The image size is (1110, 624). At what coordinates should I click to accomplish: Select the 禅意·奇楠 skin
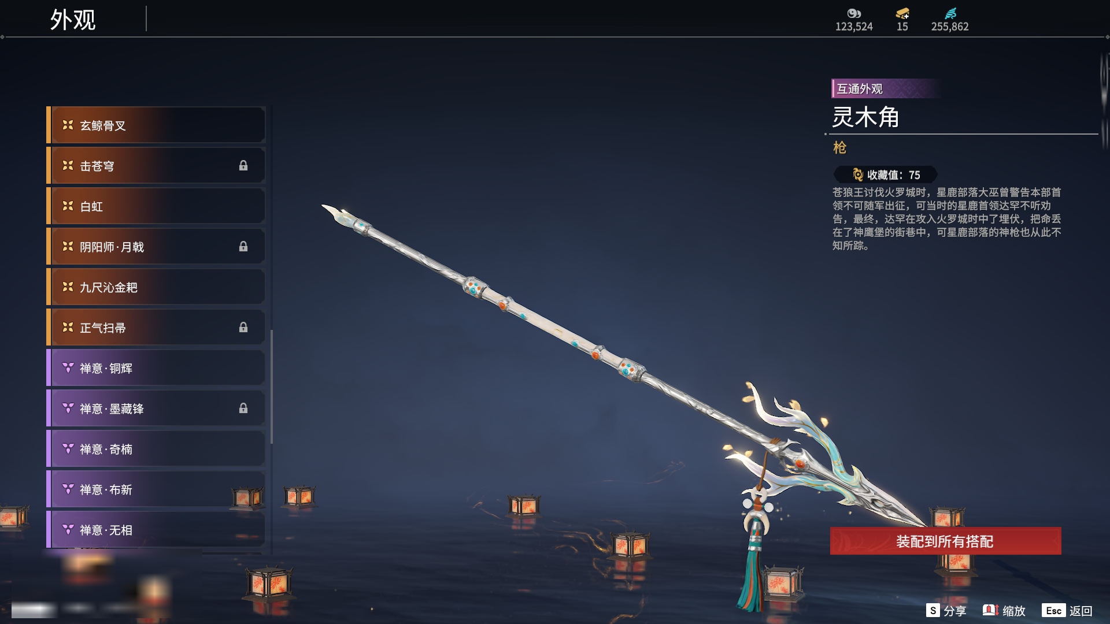click(156, 448)
